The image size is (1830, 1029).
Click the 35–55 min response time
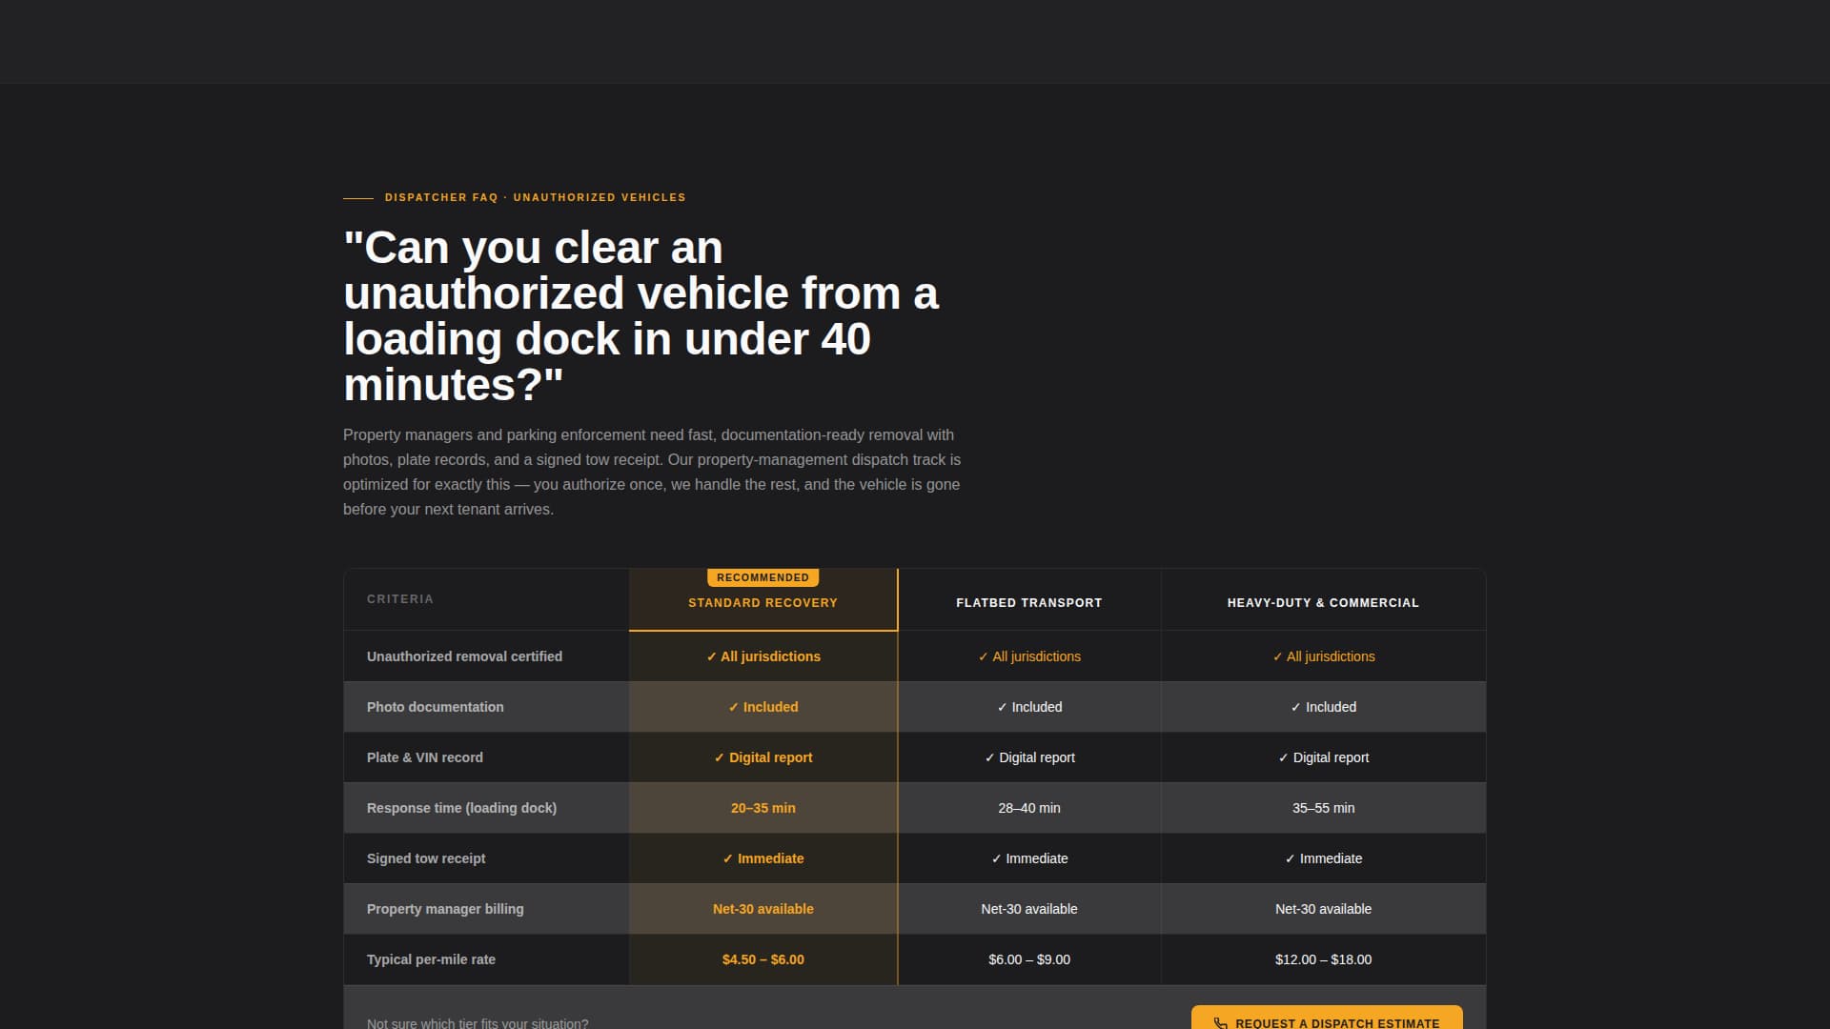coord(1323,808)
